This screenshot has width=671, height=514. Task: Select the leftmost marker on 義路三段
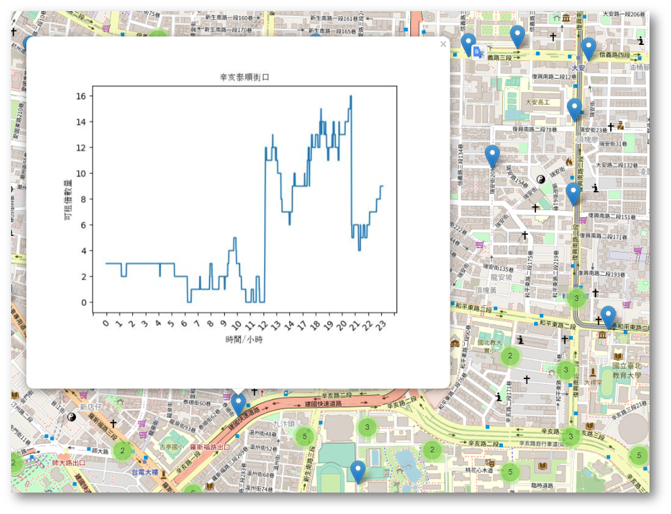pos(468,41)
